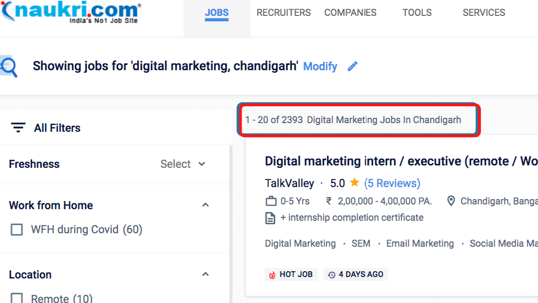The width and height of the screenshot is (538, 303).
Task: Click the search magnifier icon
Action: pos(8,67)
